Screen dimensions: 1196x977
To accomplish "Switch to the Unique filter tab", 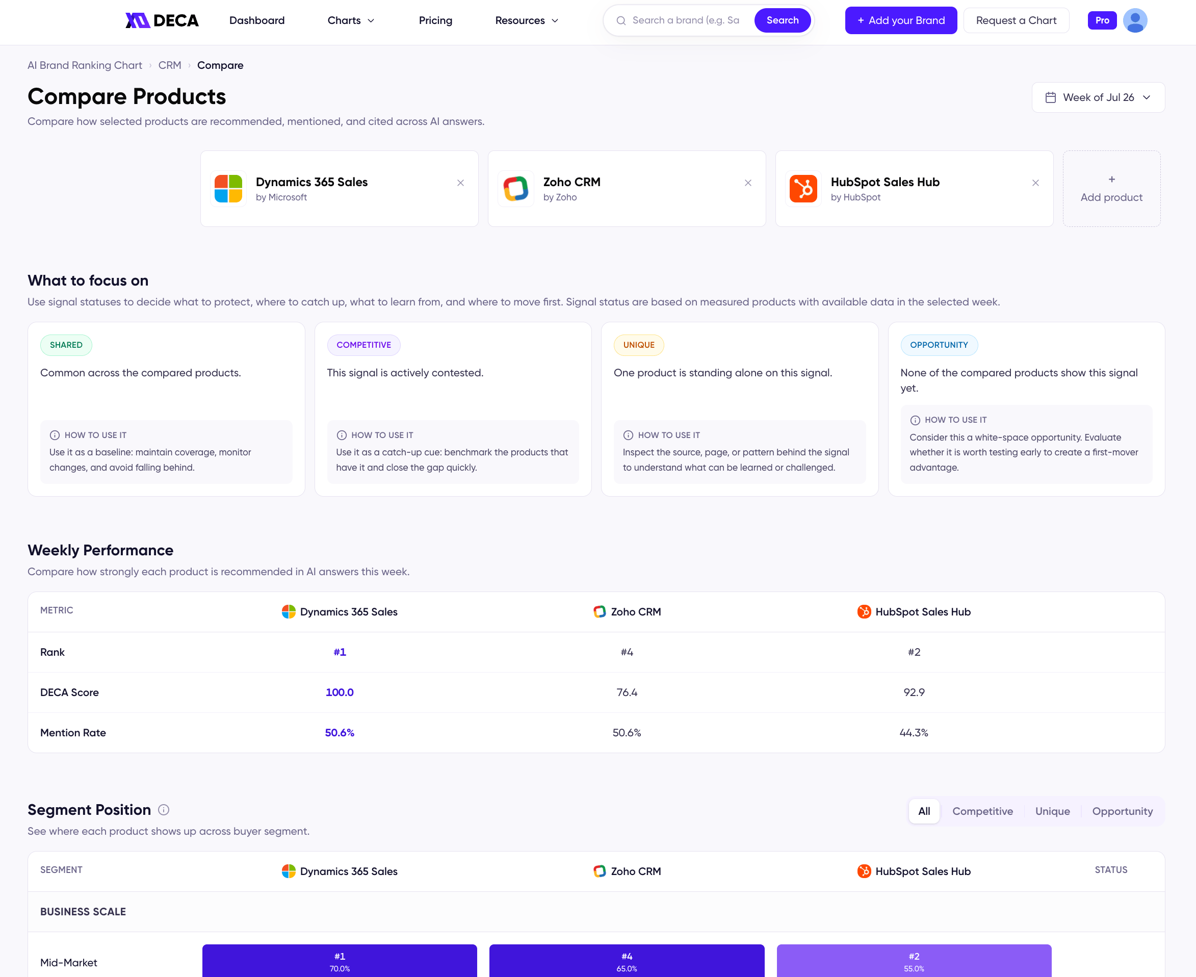I will (x=1053, y=812).
